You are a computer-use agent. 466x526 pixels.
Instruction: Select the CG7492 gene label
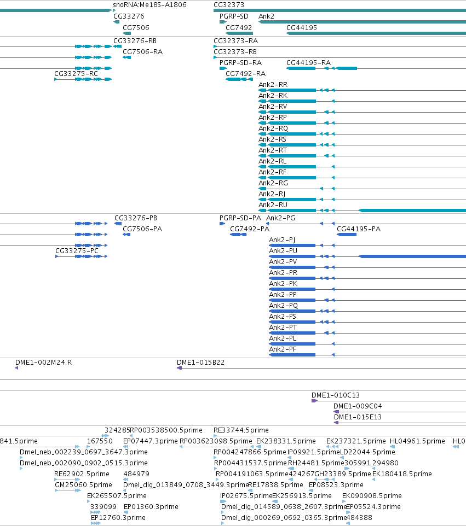pyautogui.click(x=239, y=28)
